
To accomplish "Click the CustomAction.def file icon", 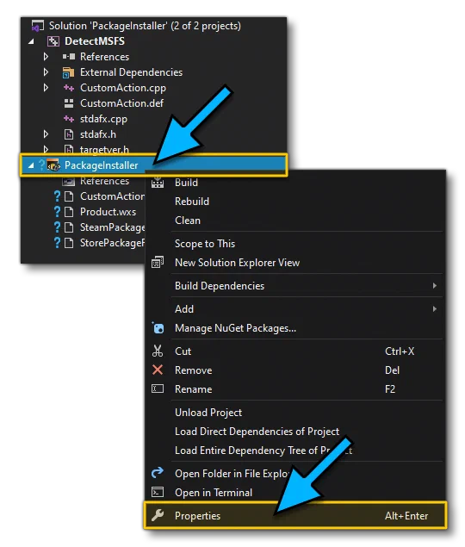I will pyautogui.click(x=69, y=103).
